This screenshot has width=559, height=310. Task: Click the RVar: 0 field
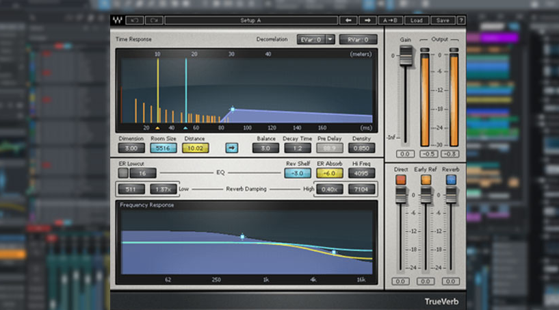click(x=358, y=40)
